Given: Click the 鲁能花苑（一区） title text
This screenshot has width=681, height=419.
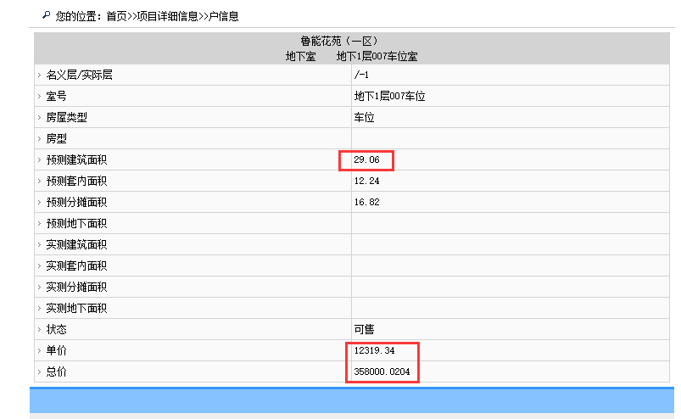Looking at the screenshot, I should click(x=339, y=42).
